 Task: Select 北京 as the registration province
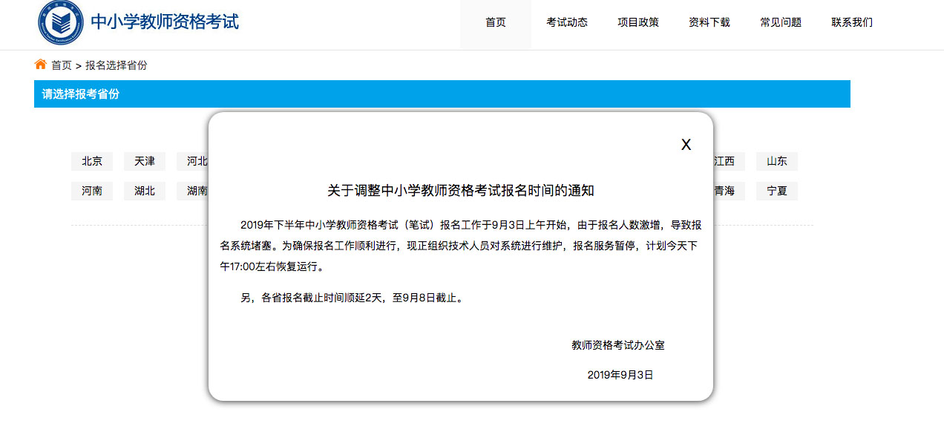(x=92, y=161)
